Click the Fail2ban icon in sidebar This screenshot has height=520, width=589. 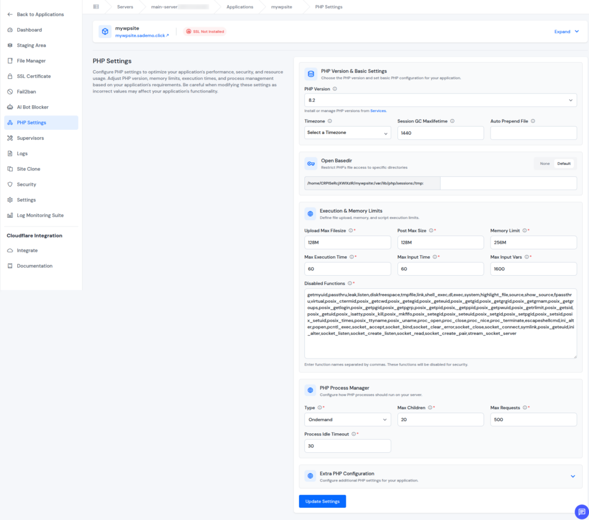pyautogui.click(x=10, y=91)
